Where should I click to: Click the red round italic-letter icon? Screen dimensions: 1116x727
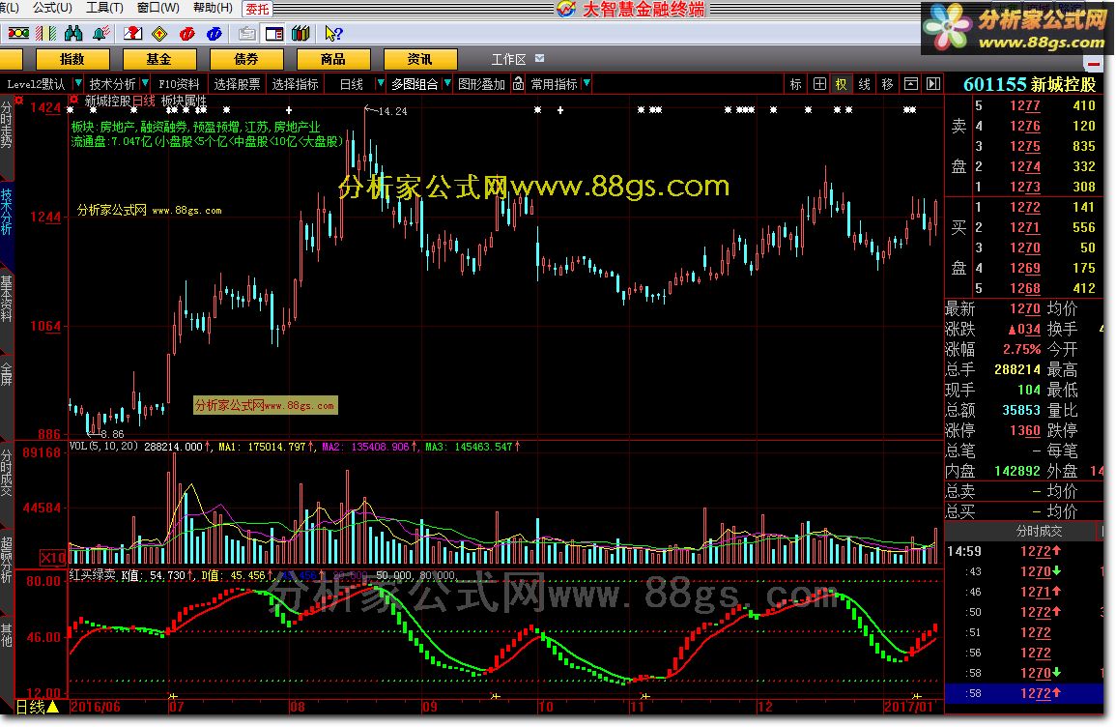tap(187, 34)
